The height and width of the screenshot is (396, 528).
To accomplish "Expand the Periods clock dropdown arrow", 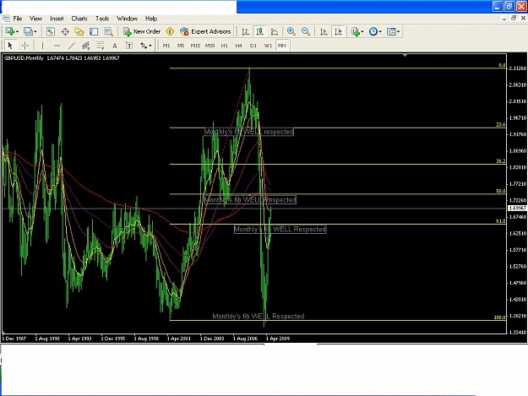I will click(x=380, y=31).
